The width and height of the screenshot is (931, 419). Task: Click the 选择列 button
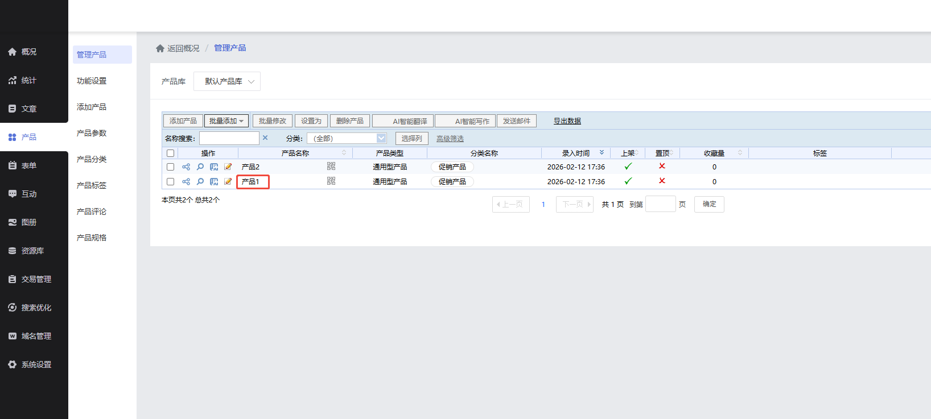[412, 138]
